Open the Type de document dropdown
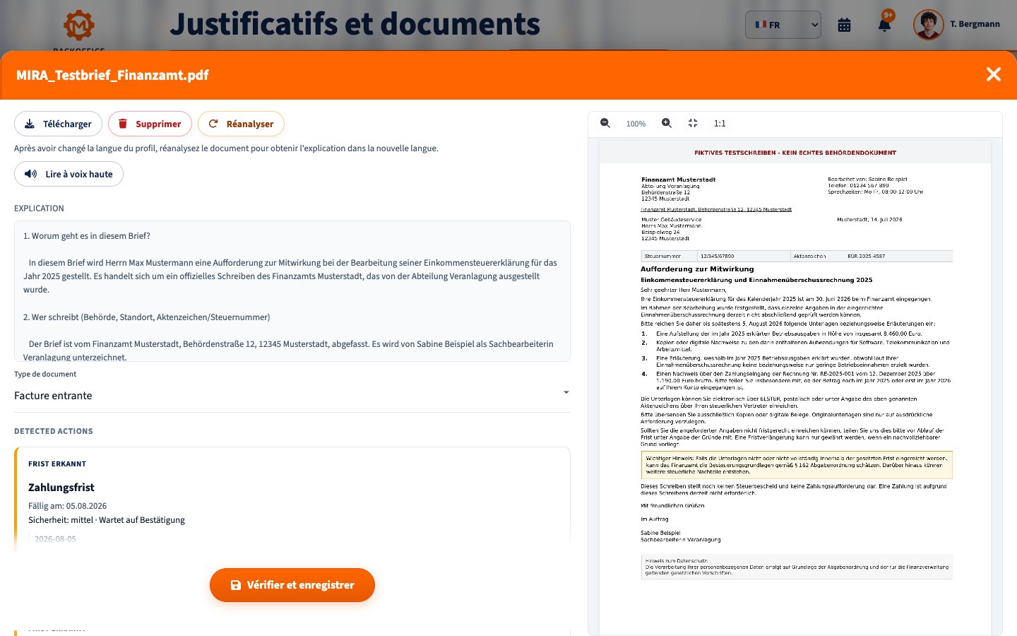 [292, 396]
